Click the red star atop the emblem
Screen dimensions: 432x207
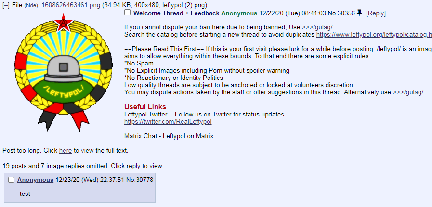[x=64, y=23]
